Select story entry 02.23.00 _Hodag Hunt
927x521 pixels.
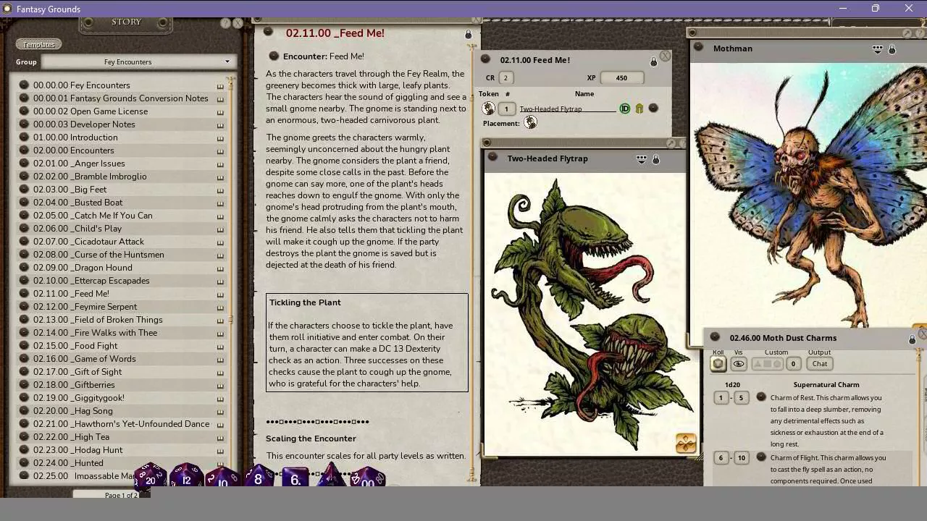(77, 450)
